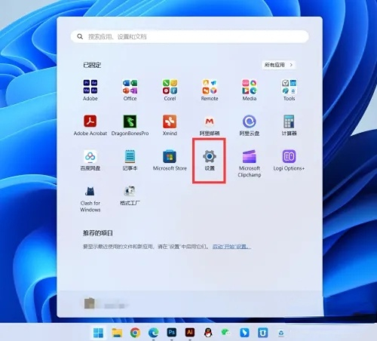377x341 pixels.
Task: Open 记事本 notepad
Action: tap(130, 160)
